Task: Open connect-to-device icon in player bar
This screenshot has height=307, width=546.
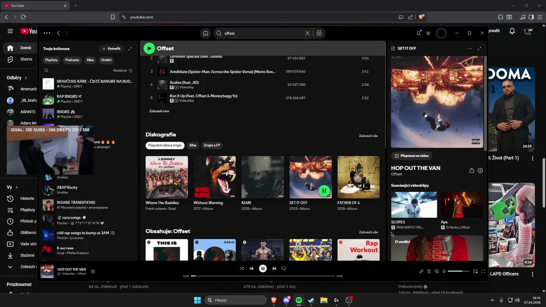Action: coord(437,271)
